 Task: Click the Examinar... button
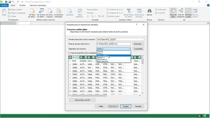tap(138, 44)
